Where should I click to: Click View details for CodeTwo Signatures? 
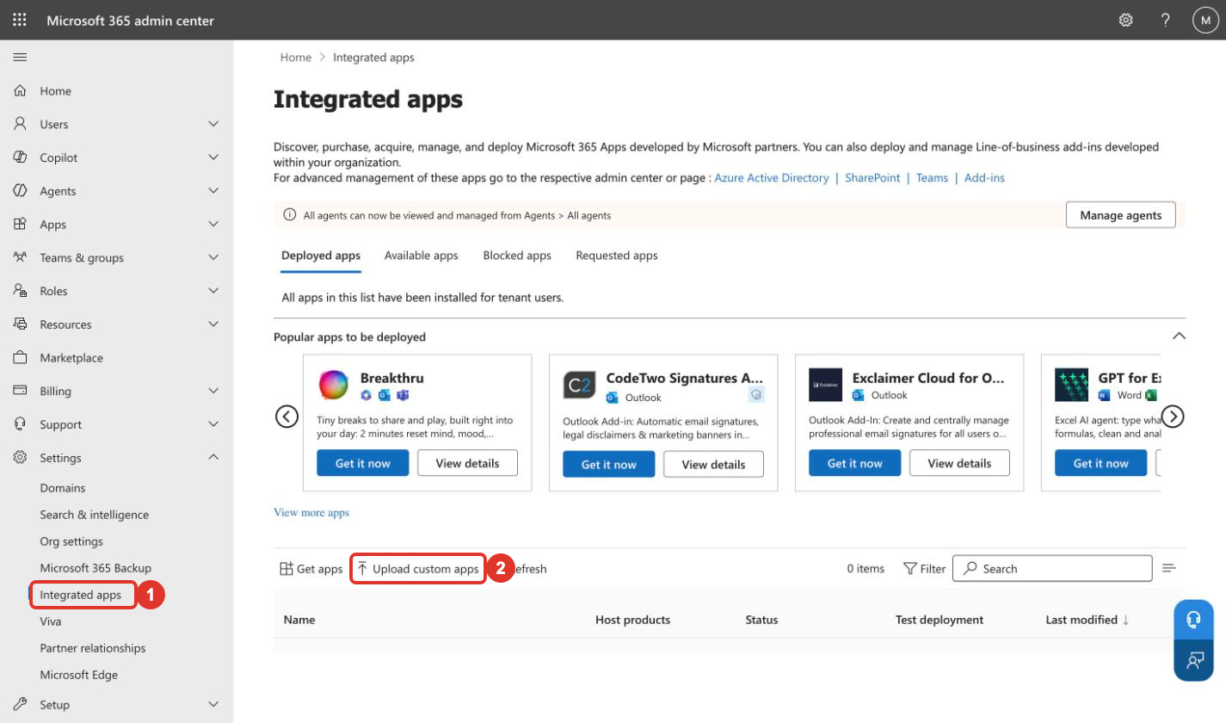click(713, 464)
